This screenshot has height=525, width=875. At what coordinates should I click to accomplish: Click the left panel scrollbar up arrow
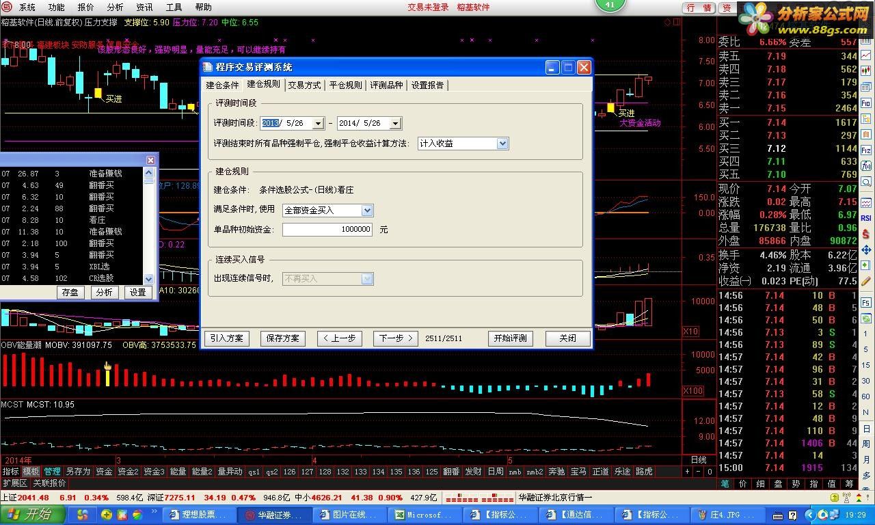click(x=149, y=173)
